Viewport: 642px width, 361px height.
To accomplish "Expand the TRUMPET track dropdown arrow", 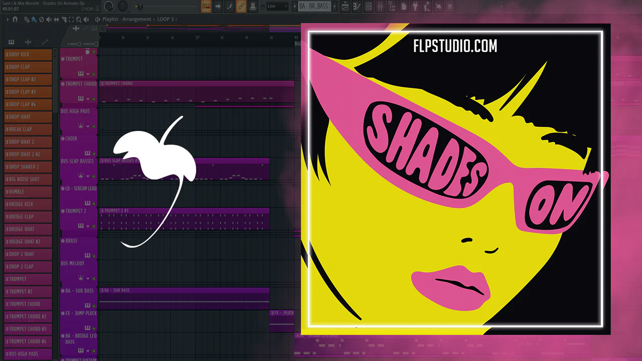I will pyautogui.click(x=88, y=74).
